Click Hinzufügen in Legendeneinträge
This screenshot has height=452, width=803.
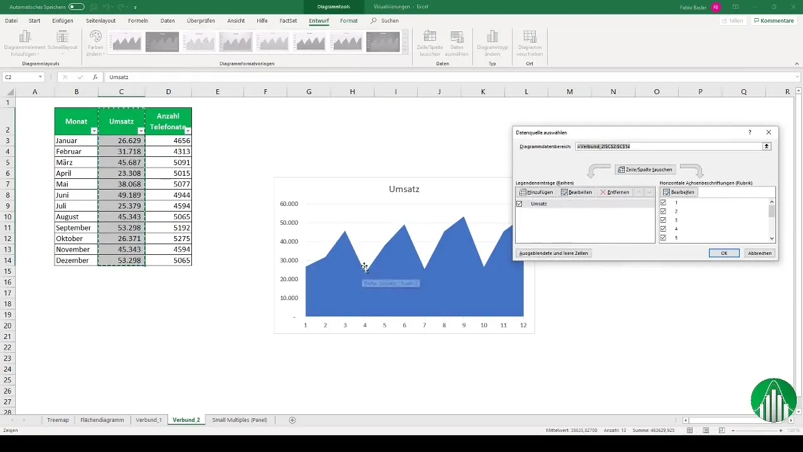click(x=536, y=192)
